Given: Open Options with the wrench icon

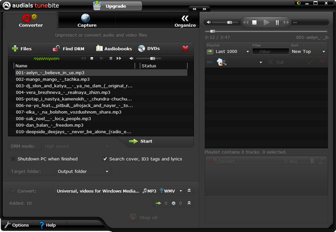Looking at the screenshot, I should [17, 225].
